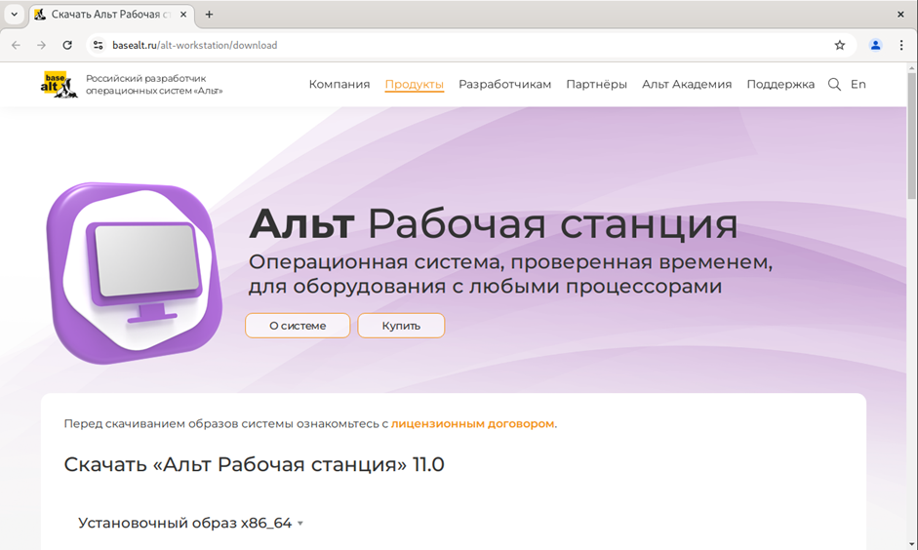Open the Продукты navigation menu

[x=414, y=85]
